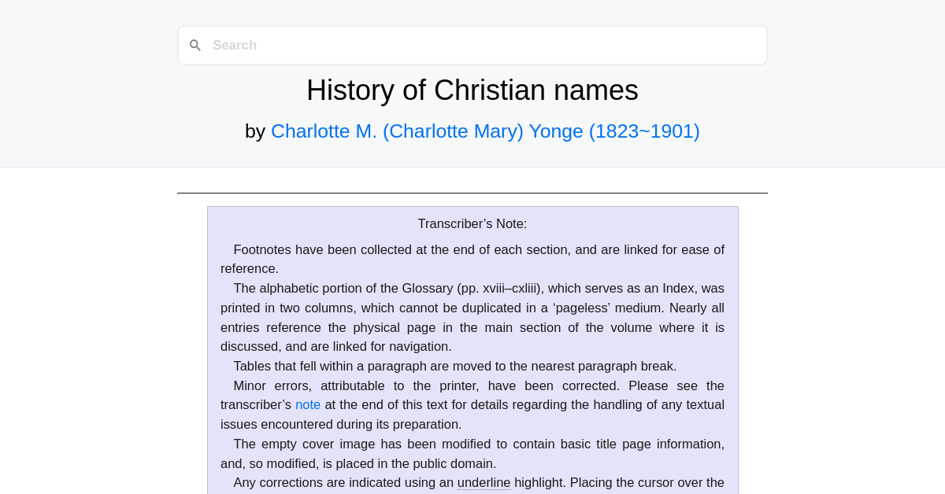Select the Transcriber's Note heading
The height and width of the screenshot is (494, 945).
tap(472, 223)
